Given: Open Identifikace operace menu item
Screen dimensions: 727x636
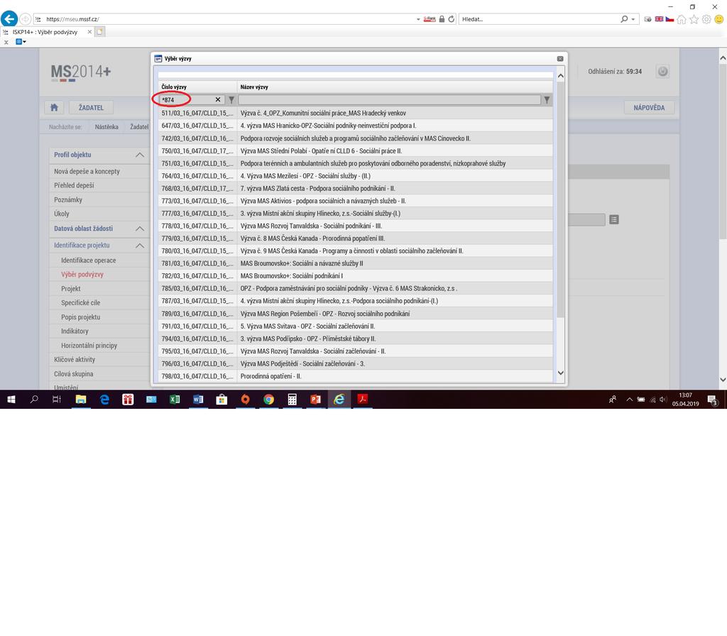Looking at the screenshot, I should click(89, 261).
